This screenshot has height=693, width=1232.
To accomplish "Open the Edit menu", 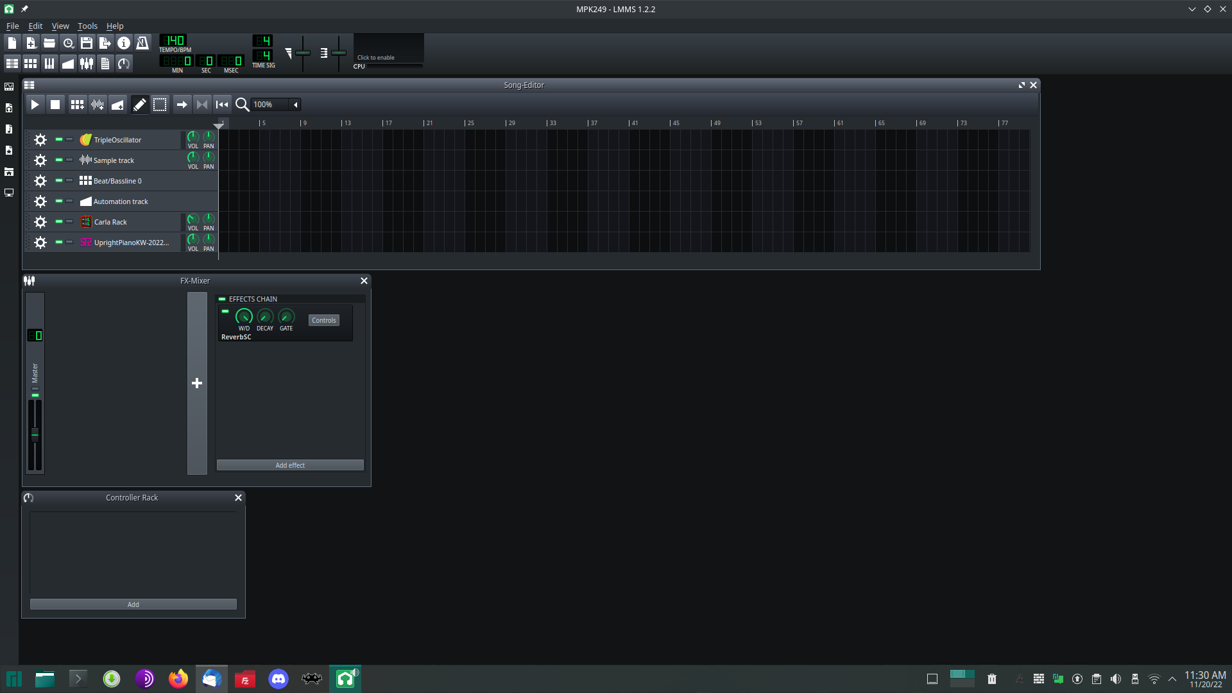I will click(35, 26).
